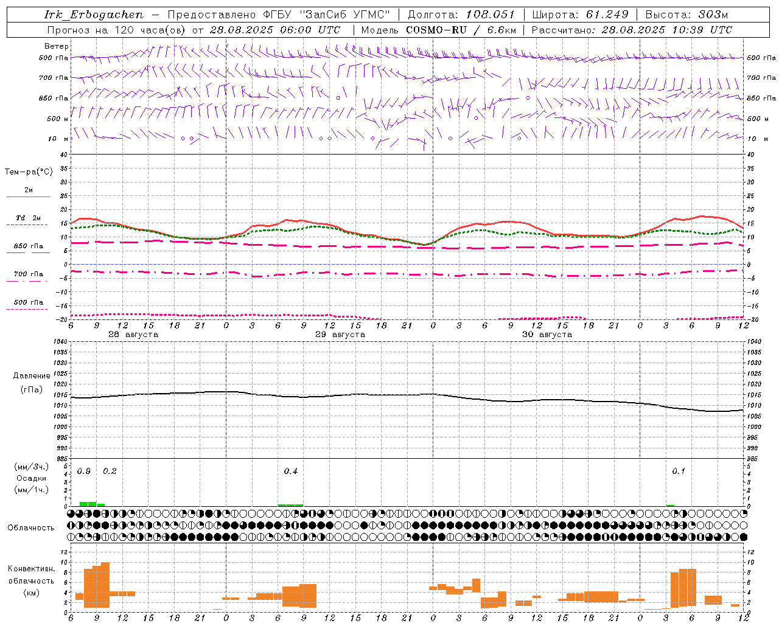Click the Ветер section label
779x623 pixels.
[x=57, y=46]
